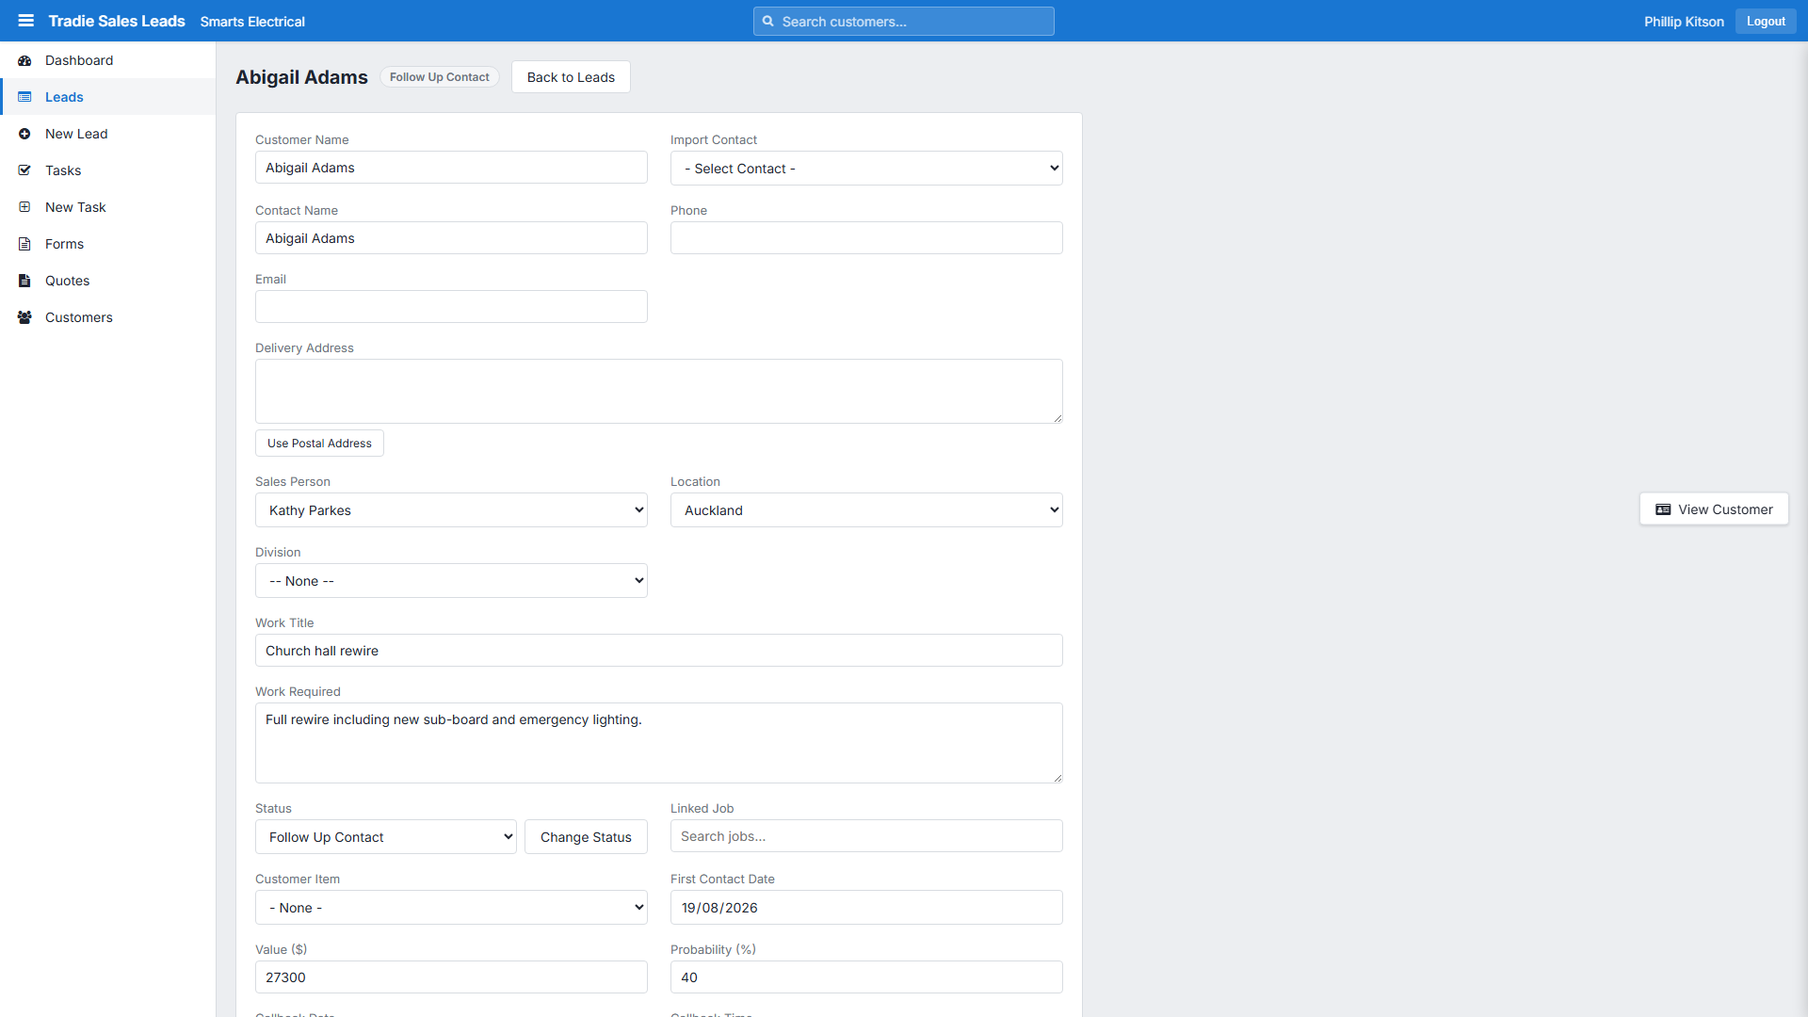Click the Forms document icon
The image size is (1808, 1017).
[24, 244]
